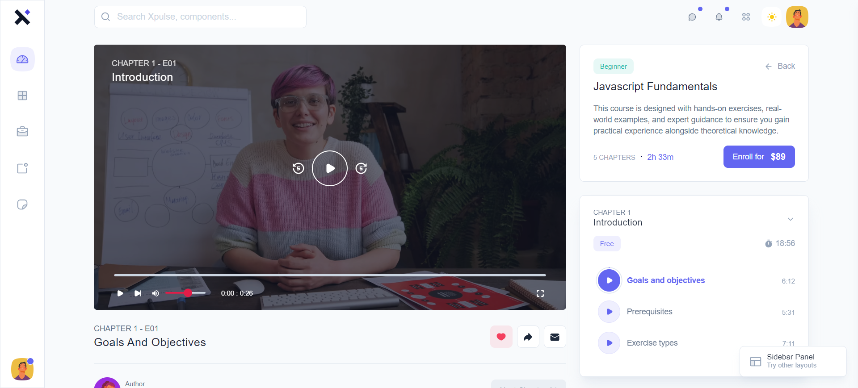Open the apps grid menu icon
858x388 pixels.
click(x=746, y=17)
